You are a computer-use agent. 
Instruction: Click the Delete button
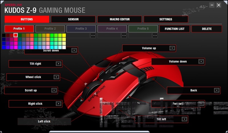pos(207,29)
